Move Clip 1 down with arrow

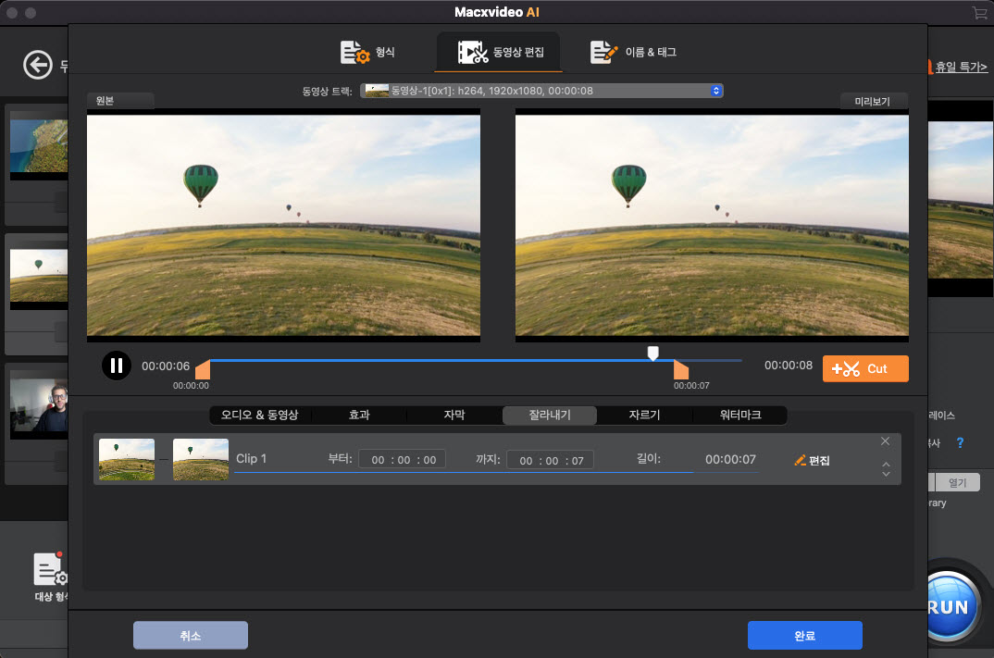[x=886, y=475]
